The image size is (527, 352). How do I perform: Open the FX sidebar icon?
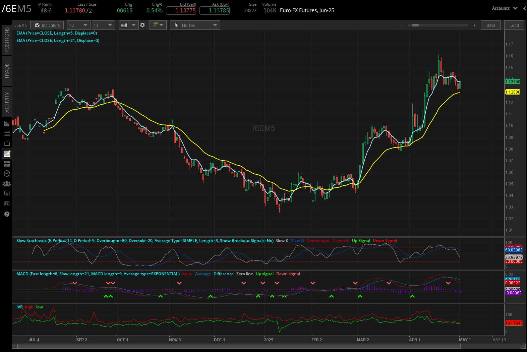pyautogui.click(x=7, y=203)
